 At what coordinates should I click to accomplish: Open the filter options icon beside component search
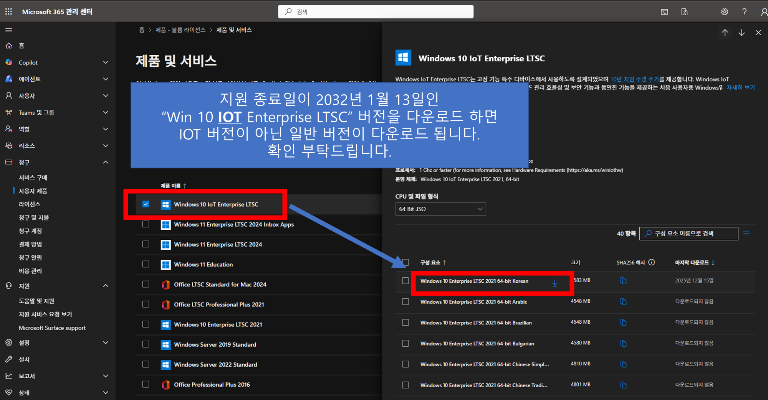(x=746, y=234)
